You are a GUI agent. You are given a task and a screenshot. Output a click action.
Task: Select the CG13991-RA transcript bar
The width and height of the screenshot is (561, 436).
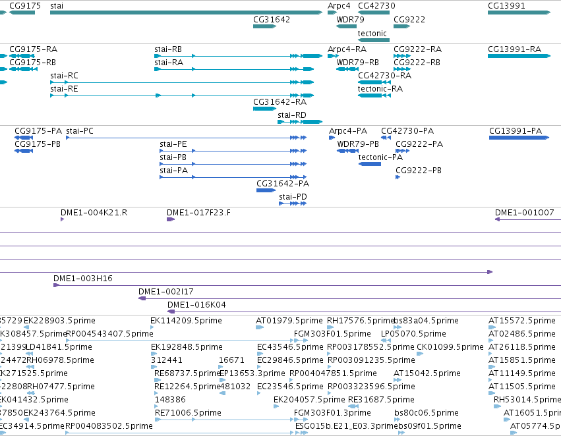click(519, 56)
